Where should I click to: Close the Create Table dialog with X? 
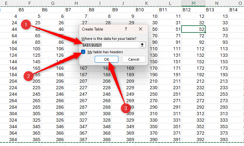coord(141,29)
